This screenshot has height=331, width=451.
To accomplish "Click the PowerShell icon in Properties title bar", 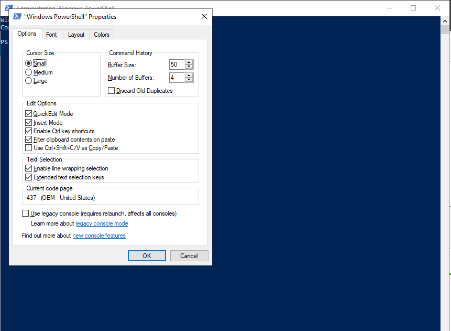I will point(17,16).
